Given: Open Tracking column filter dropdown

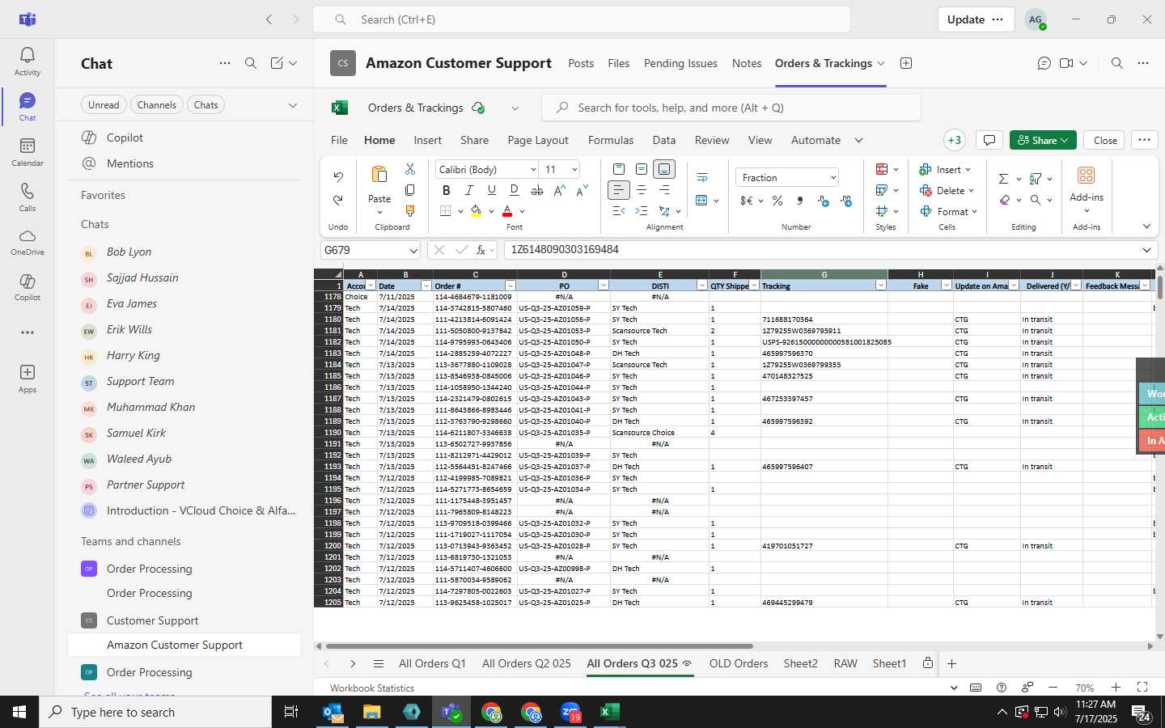Looking at the screenshot, I should click(x=880, y=286).
